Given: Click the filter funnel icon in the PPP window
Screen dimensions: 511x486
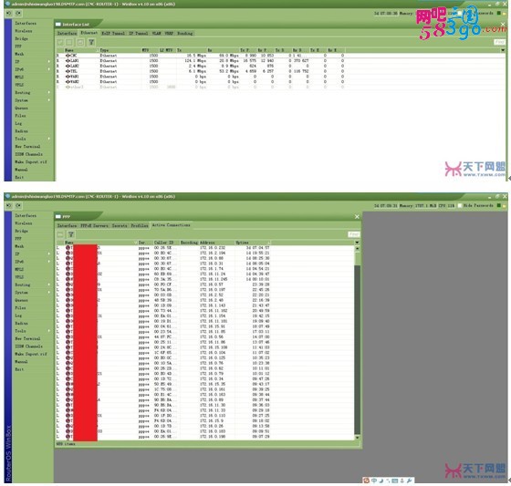Looking at the screenshot, I should point(71,234).
